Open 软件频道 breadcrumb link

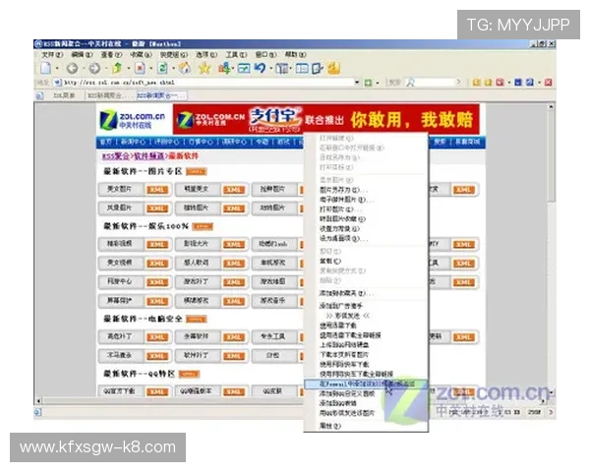pos(149,156)
